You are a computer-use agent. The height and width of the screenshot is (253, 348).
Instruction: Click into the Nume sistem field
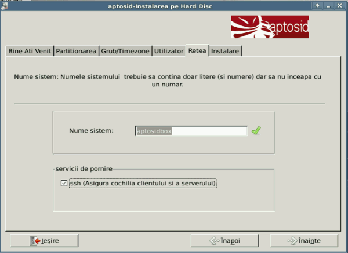click(x=191, y=131)
